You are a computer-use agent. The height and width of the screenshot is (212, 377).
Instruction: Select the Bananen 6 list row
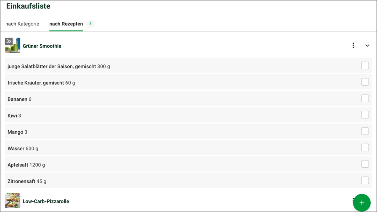(157, 99)
